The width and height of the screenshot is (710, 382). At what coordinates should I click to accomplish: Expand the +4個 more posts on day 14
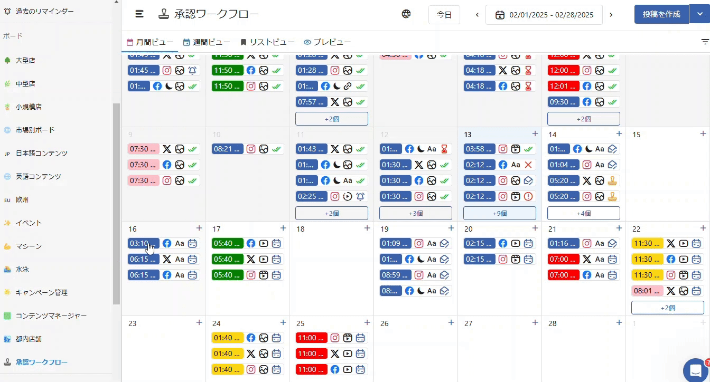click(584, 213)
